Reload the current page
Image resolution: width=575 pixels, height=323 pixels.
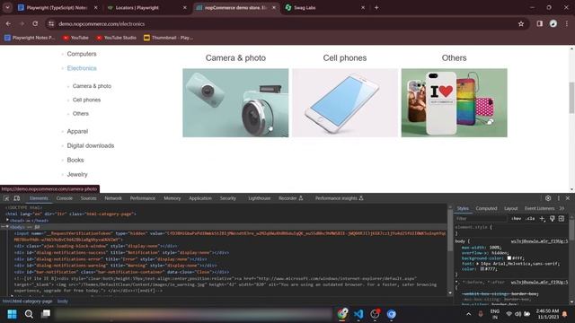click(35, 24)
